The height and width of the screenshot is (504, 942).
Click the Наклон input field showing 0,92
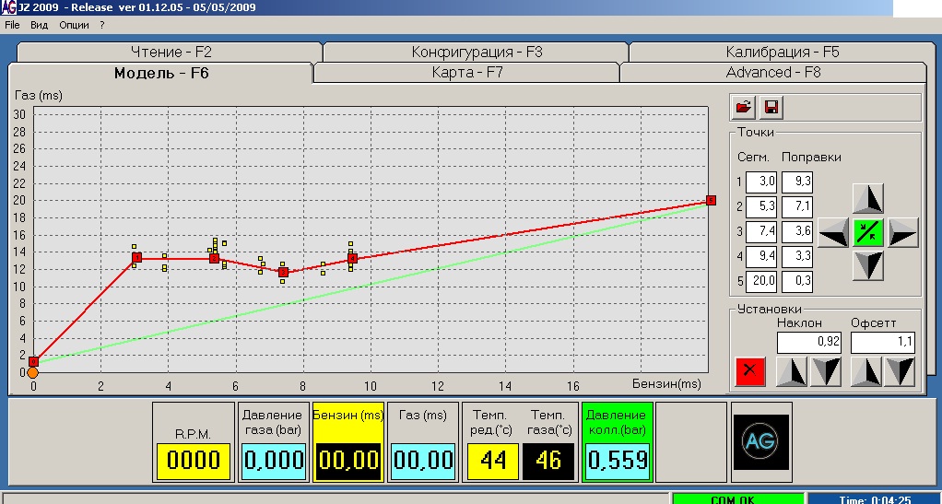pyautogui.click(x=808, y=343)
